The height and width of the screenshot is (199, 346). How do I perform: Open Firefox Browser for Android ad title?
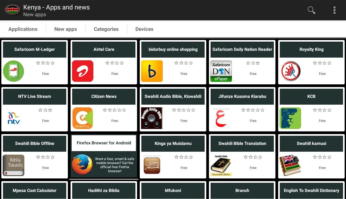pos(104,143)
